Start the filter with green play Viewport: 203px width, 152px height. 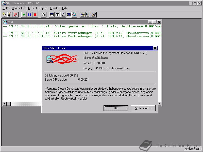coord(24,15)
